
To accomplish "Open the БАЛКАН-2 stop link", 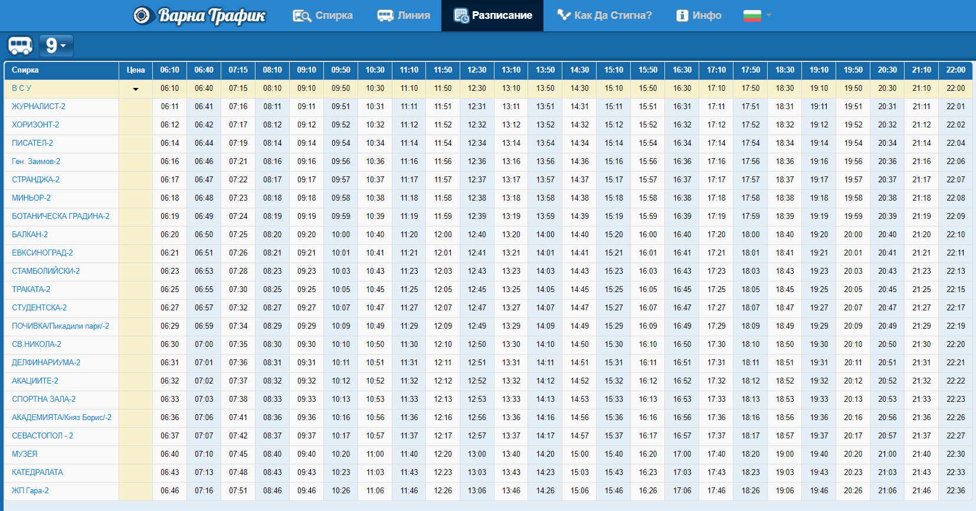I will [x=30, y=234].
